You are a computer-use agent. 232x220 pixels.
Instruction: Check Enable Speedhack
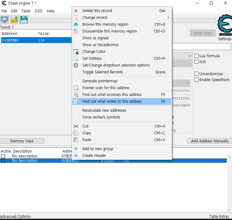196,80
